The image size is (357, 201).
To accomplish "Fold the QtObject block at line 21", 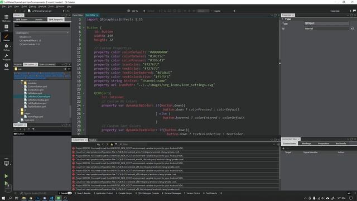I will click(84, 93).
